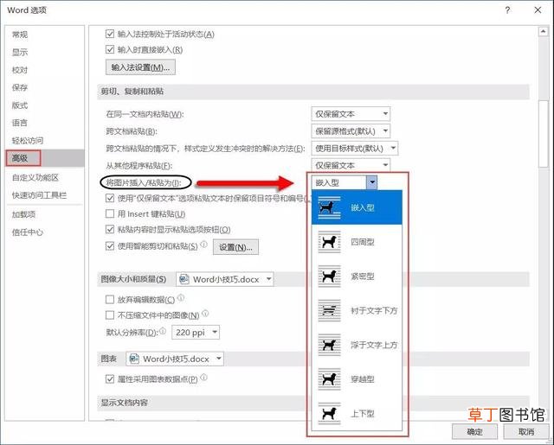Choose the 穿越型 wrapping icon
Image resolution: width=554 pixels, height=445 pixels.
point(329,379)
